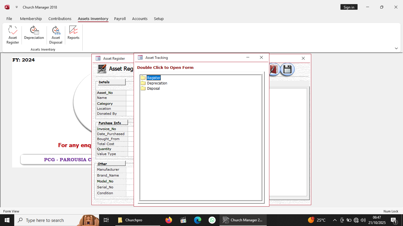Viewport: 403px width, 226px height.
Task: Switch to the Membership tab
Action: 31,19
